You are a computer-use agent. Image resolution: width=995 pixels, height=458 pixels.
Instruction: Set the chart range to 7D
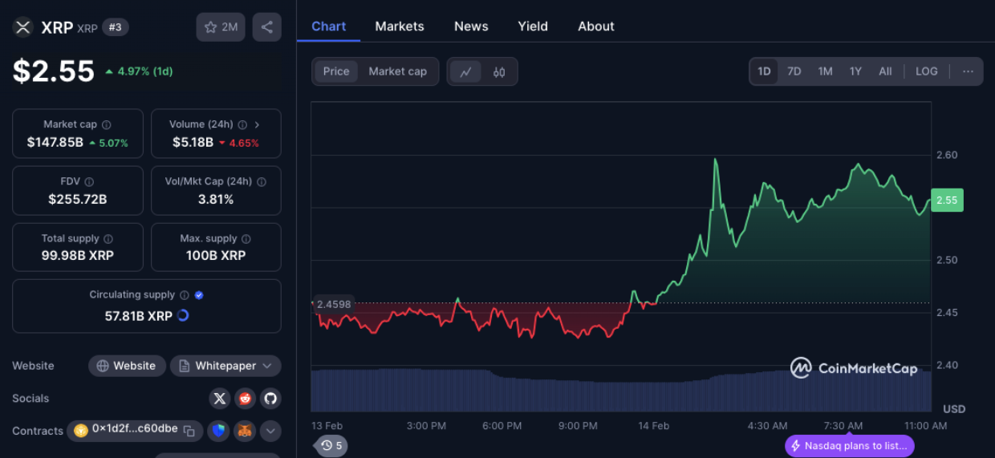[794, 71]
